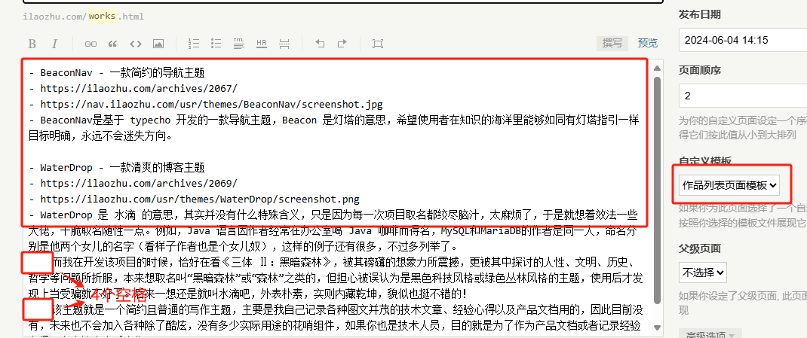Create numbered list from toolbar
Image resolution: width=807 pixels, height=338 pixels.
194,44
